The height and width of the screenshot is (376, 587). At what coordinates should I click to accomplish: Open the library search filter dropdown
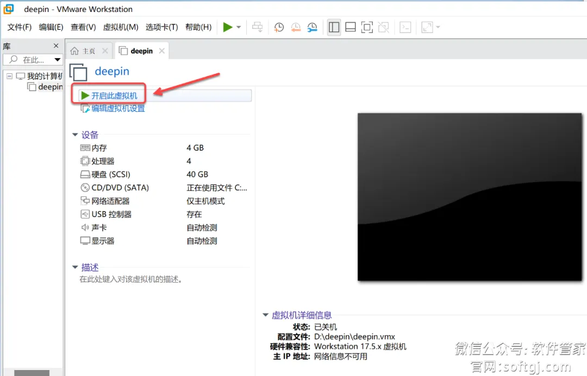point(57,60)
